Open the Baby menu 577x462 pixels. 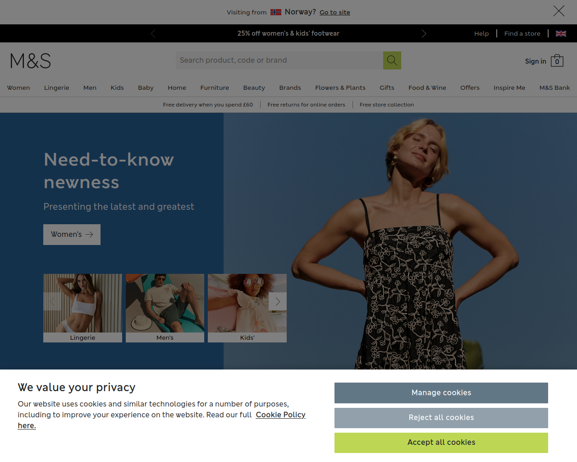point(146,88)
